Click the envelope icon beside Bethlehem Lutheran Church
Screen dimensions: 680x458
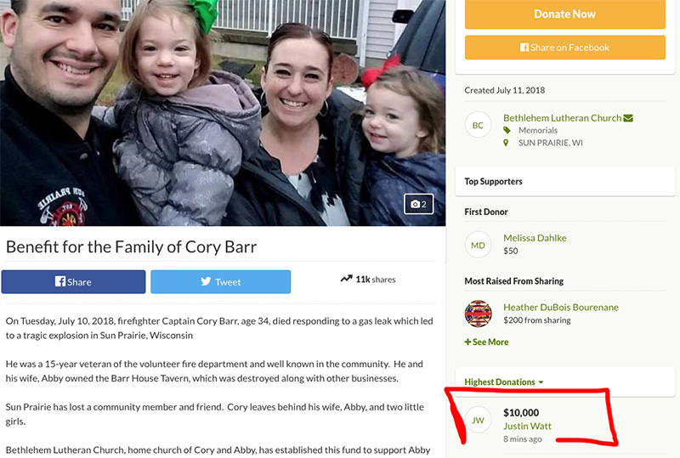click(x=628, y=118)
